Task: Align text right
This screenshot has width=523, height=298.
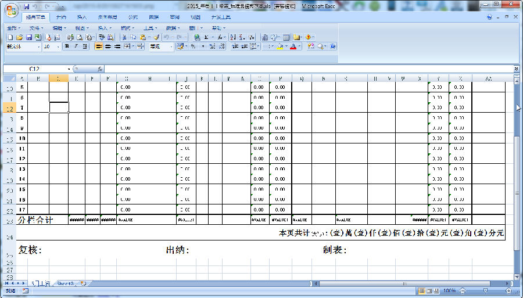Action: coord(117,46)
